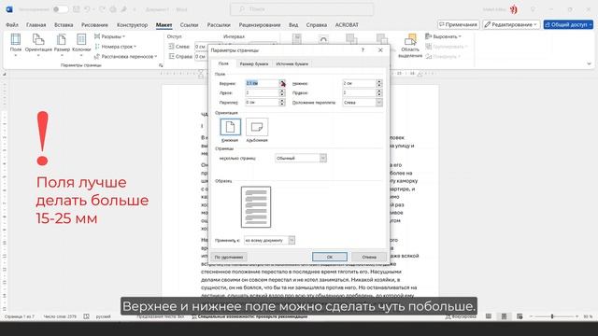Image resolution: width=598 pixels, height=336 pixels.
Task: Switch to the Вид ribbon tab
Action: [x=293, y=25]
